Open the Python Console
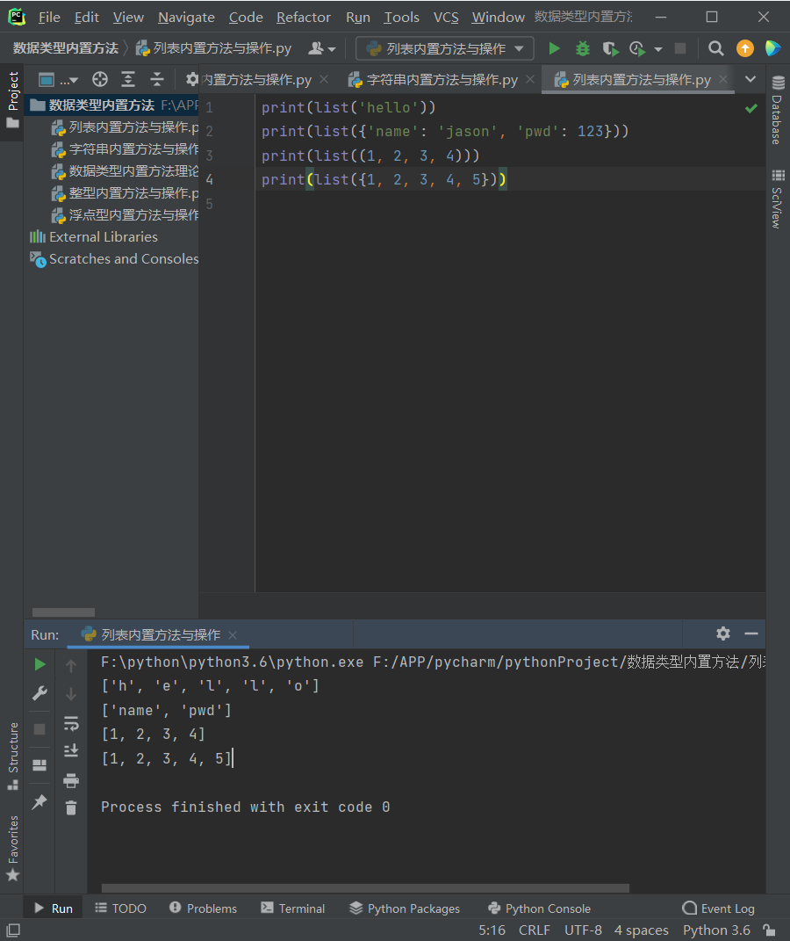 coord(540,908)
